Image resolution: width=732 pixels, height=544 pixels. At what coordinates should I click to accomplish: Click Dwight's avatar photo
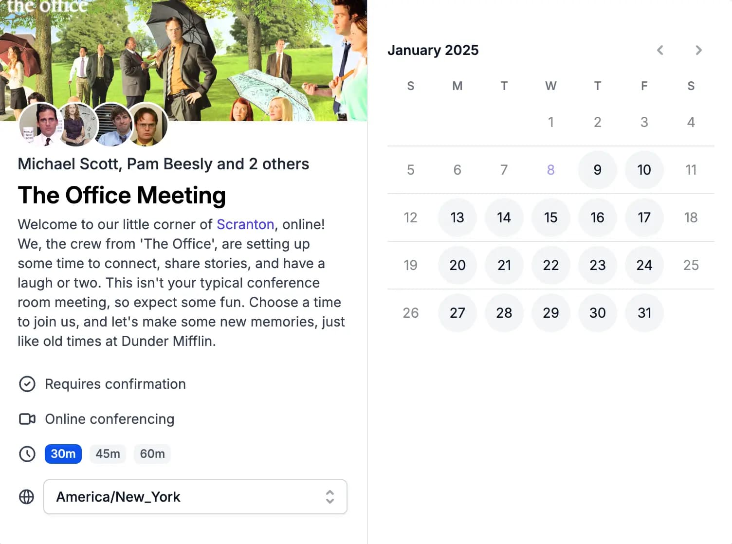pos(148,126)
